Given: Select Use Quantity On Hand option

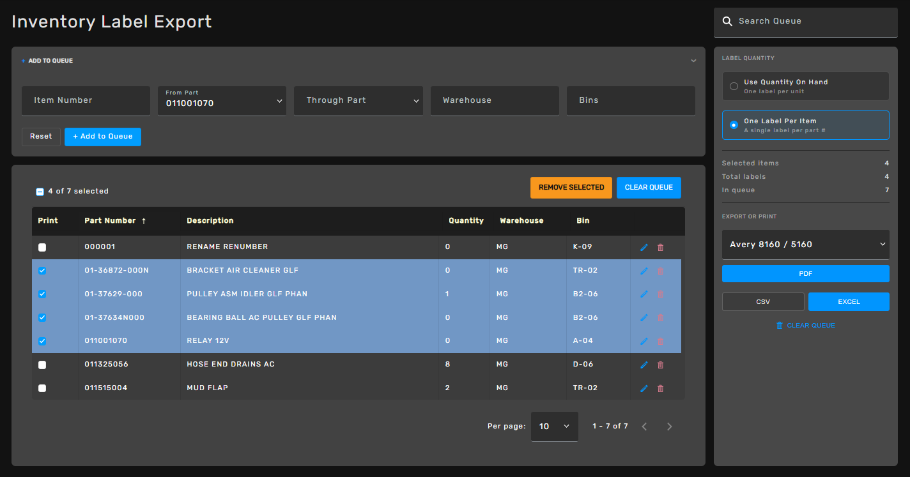Looking at the screenshot, I should (x=805, y=86).
